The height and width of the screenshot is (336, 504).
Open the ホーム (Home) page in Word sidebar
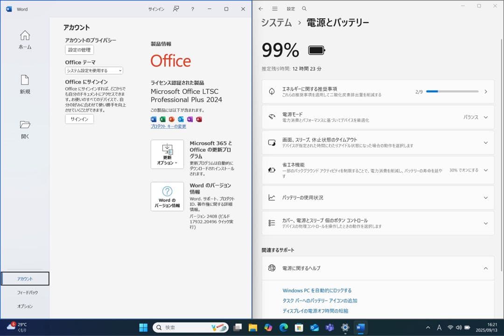[x=25, y=40]
